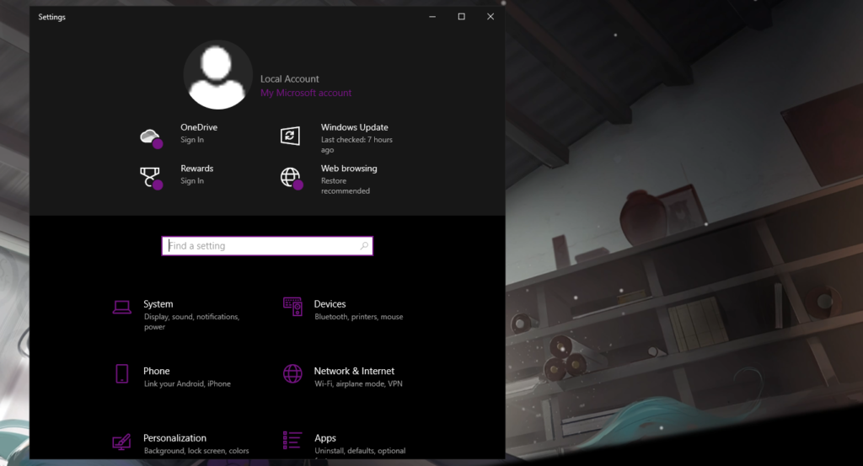863x466 pixels.
Task: Click 'Wi-Fi, airplane mode, VPN' description
Action: pos(358,384)
